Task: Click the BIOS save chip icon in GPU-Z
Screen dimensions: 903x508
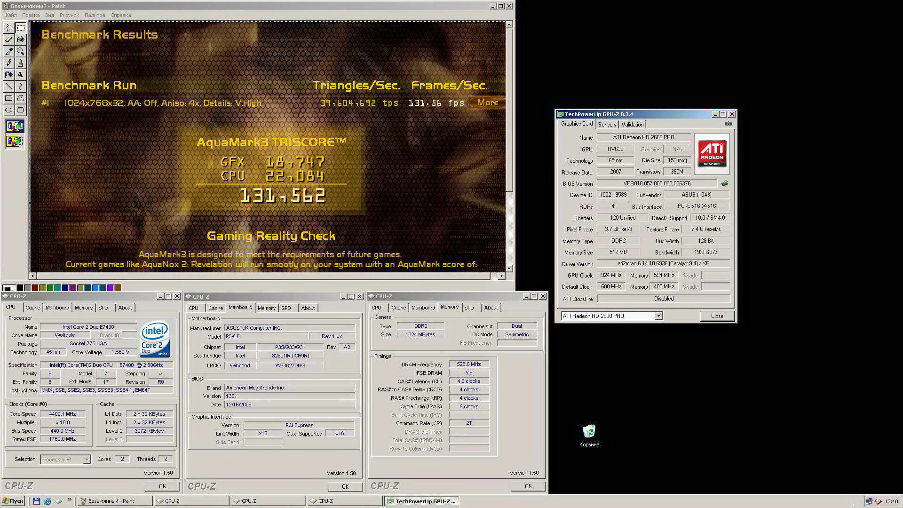Action: [724, 183]
